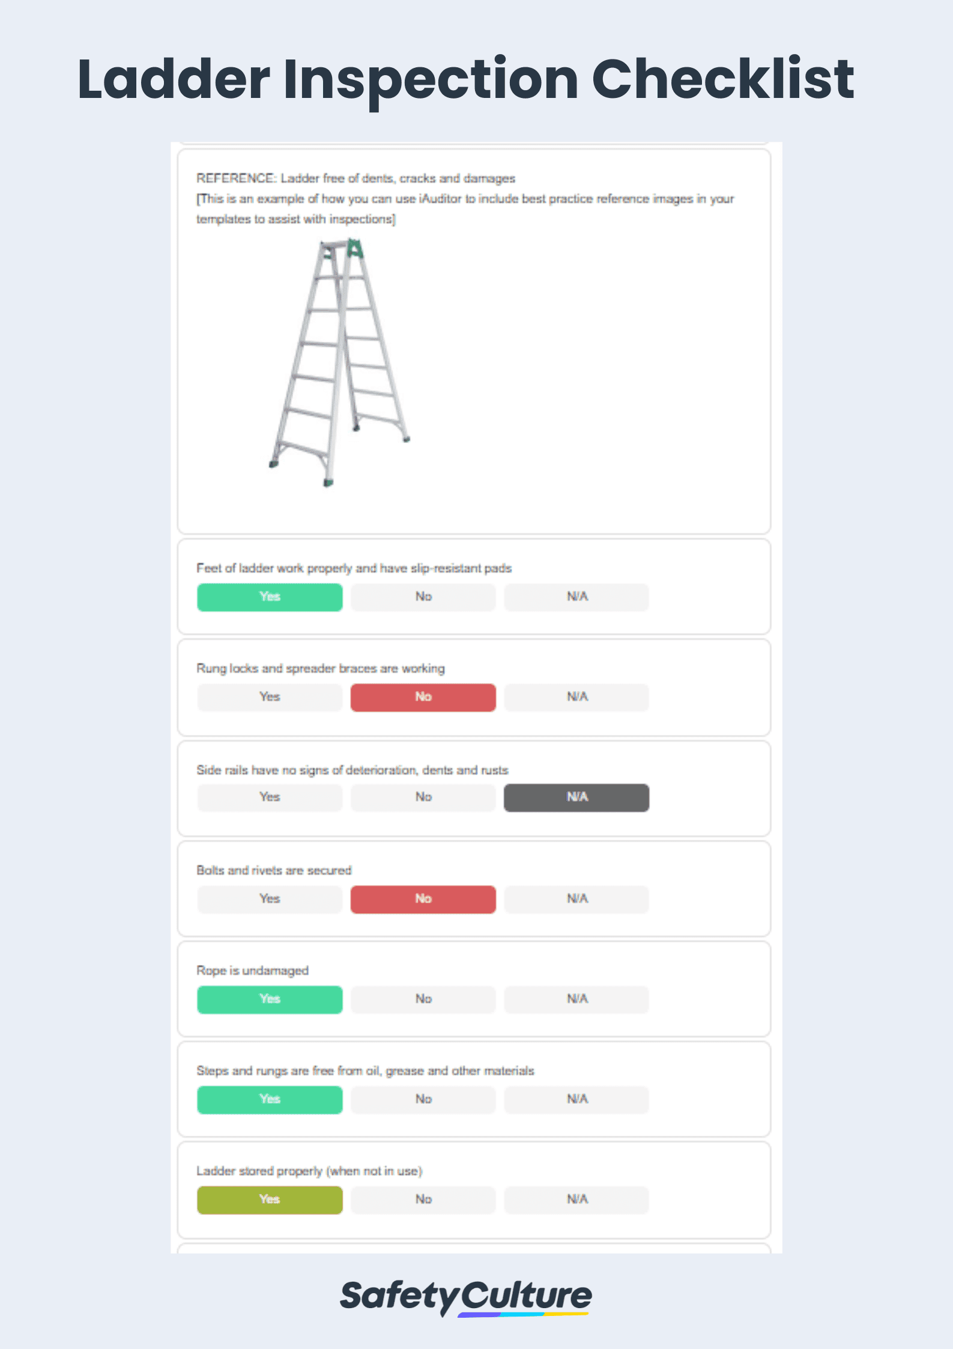Choose No for rope is undamaged
This screenshot has width=953, height=1349.
click(423, 999)
